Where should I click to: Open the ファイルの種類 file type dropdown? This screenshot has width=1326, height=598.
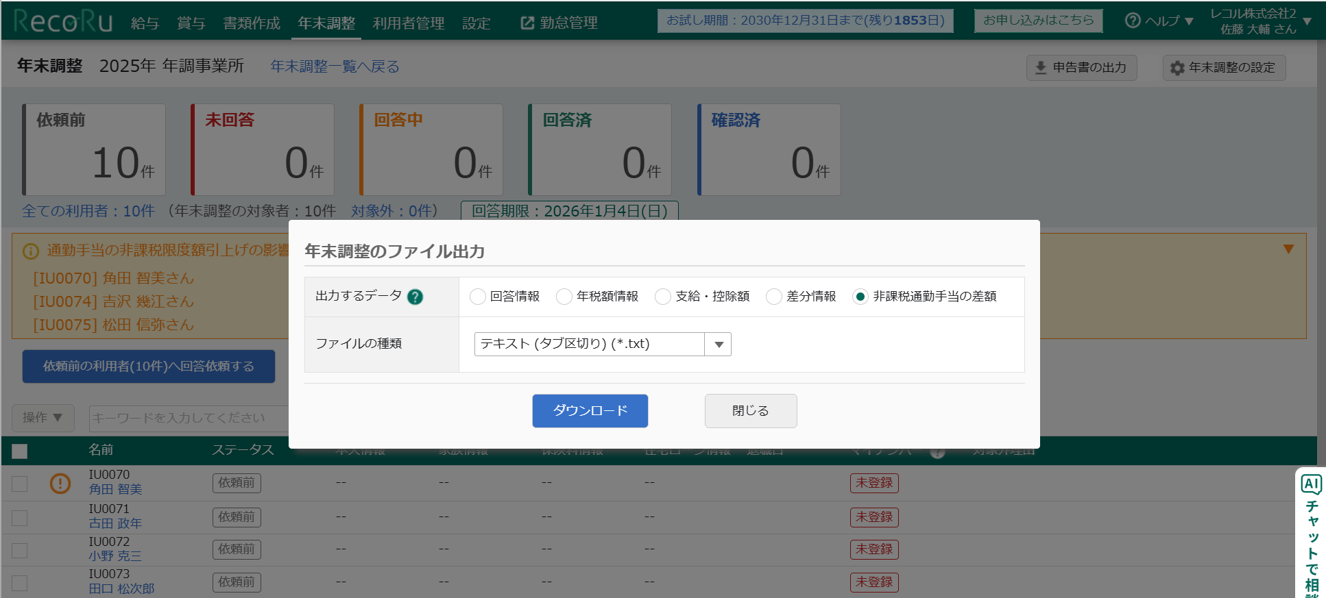tap(603, 344)
